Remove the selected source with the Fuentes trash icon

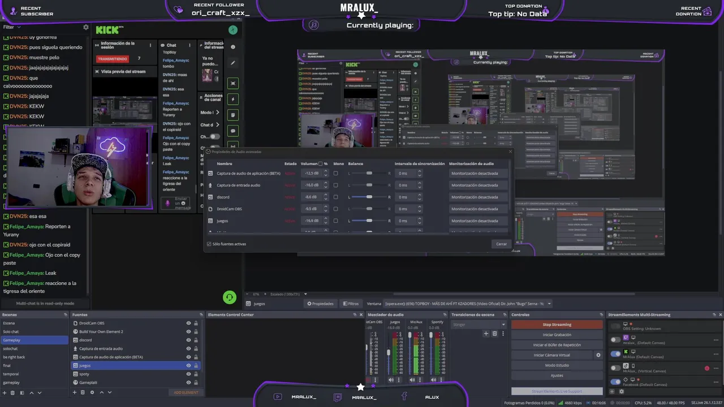point(83,392)
